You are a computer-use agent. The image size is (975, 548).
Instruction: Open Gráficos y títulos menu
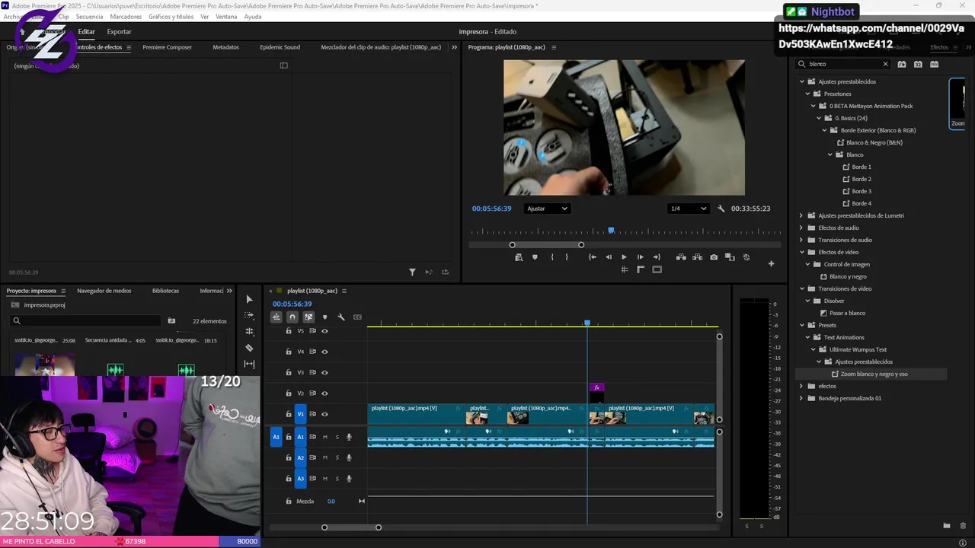pyautogui.click(x=171, y=17)
